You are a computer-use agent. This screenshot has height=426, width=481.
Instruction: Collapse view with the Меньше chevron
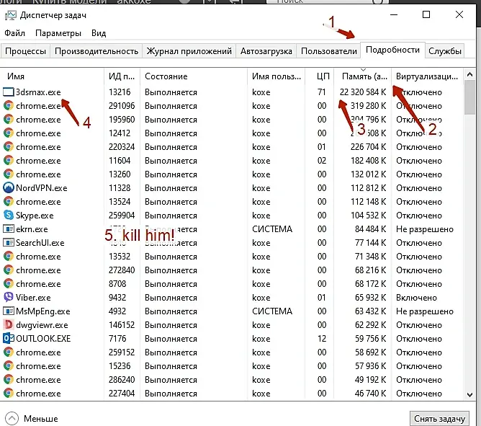point(12,418)
